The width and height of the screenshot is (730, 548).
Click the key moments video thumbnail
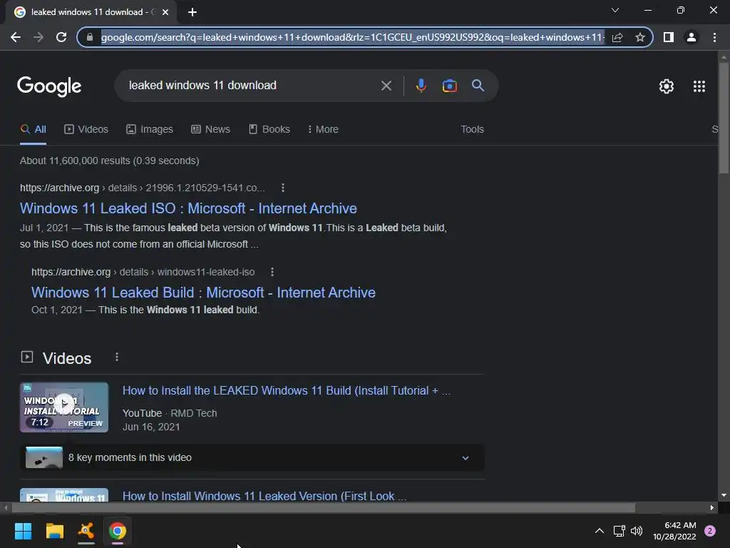(44, 457)
